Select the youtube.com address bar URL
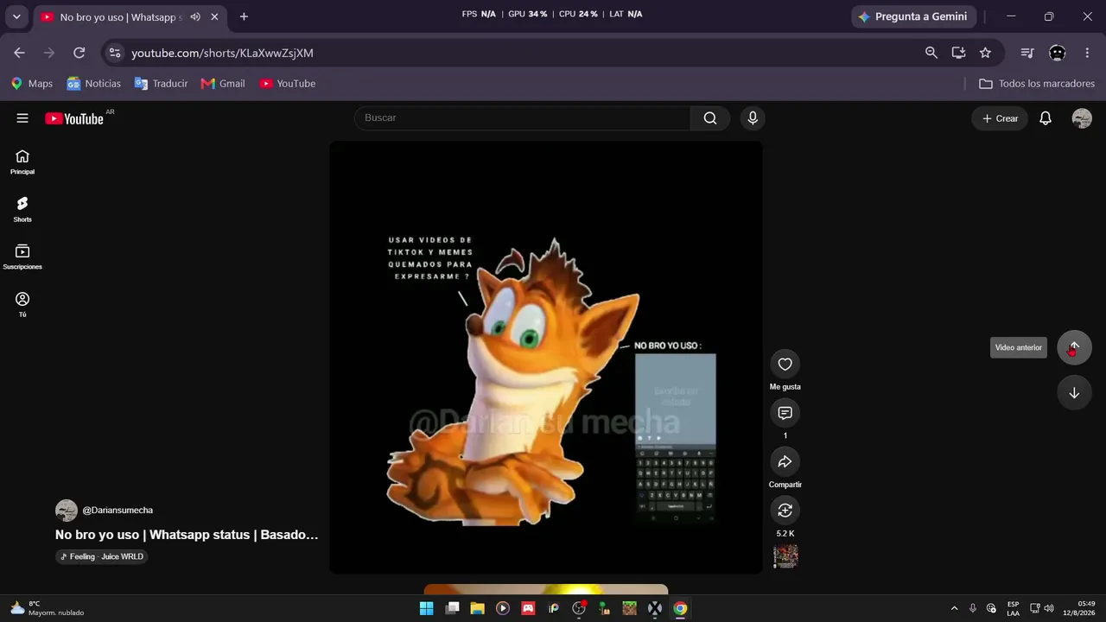Screen dimensions: 1106x622 [x=222, y=54]
